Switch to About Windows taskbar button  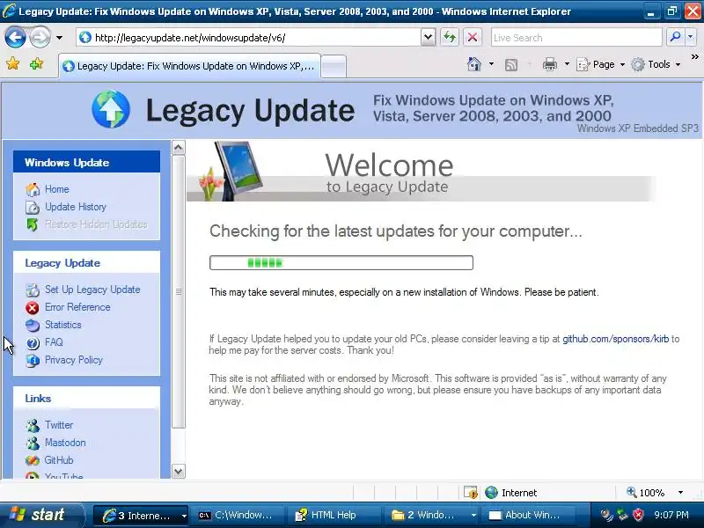527,516
